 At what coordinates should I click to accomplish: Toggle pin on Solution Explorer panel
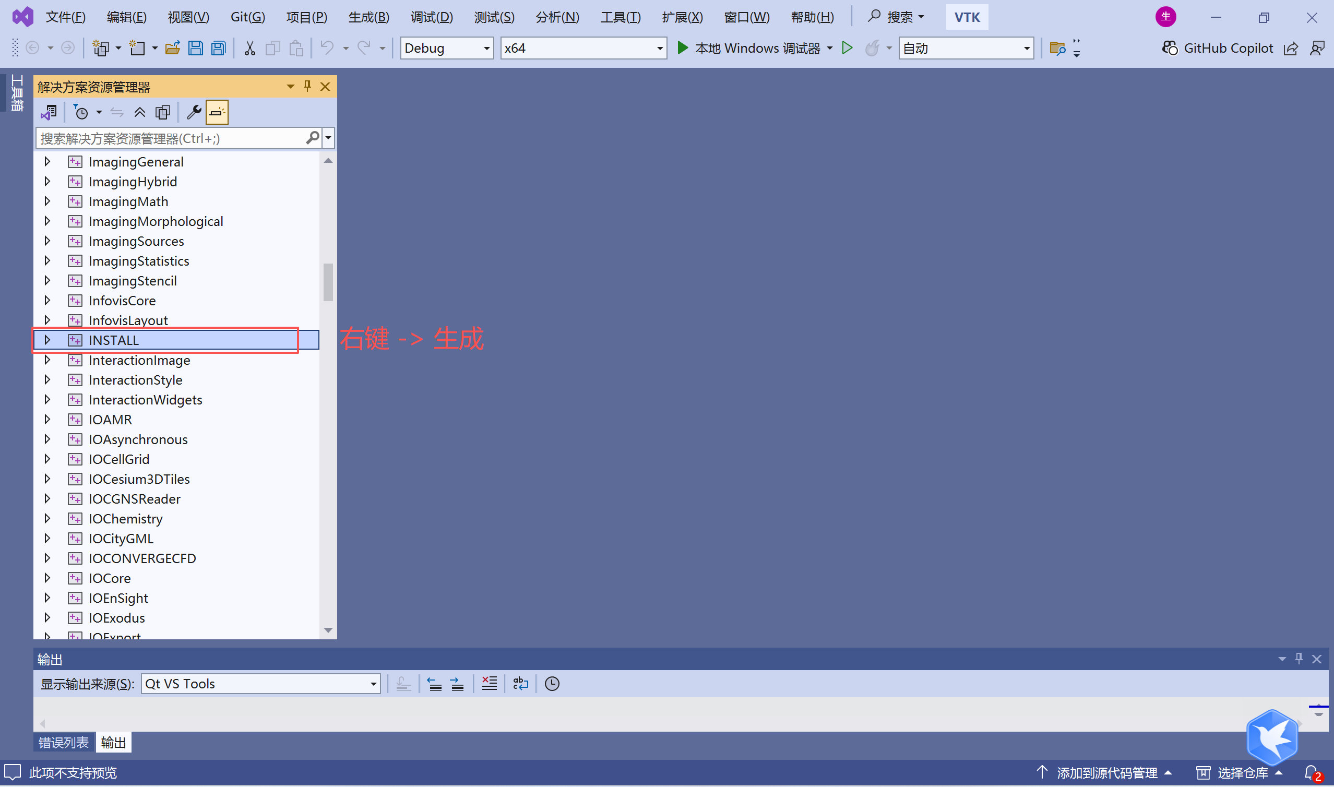(307, 87)
